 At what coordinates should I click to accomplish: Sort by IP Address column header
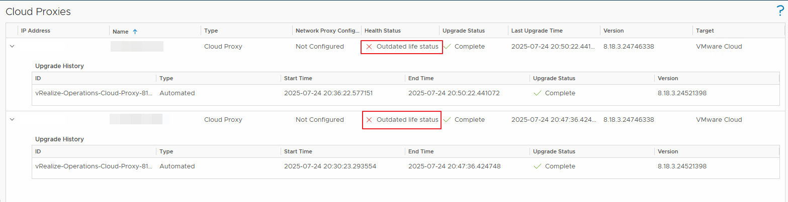click(36, 31)
